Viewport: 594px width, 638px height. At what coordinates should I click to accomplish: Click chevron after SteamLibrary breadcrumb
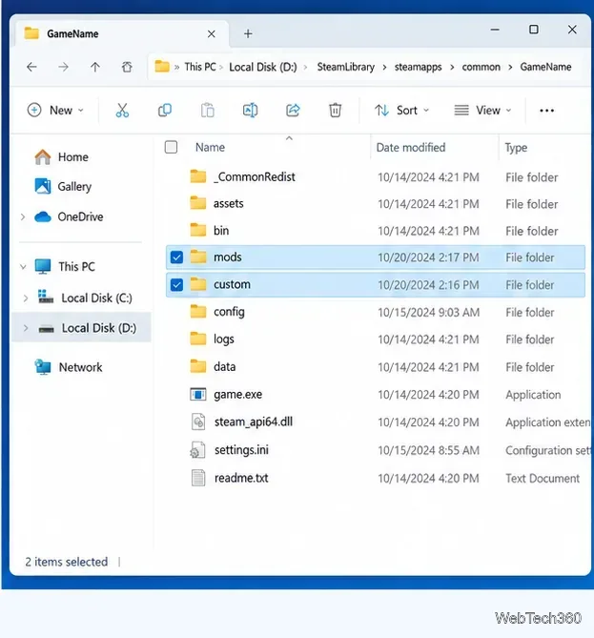[x=384, y=67]
